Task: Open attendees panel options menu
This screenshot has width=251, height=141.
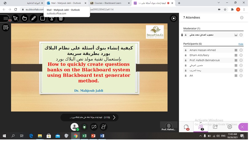Action: coord(242,17)
